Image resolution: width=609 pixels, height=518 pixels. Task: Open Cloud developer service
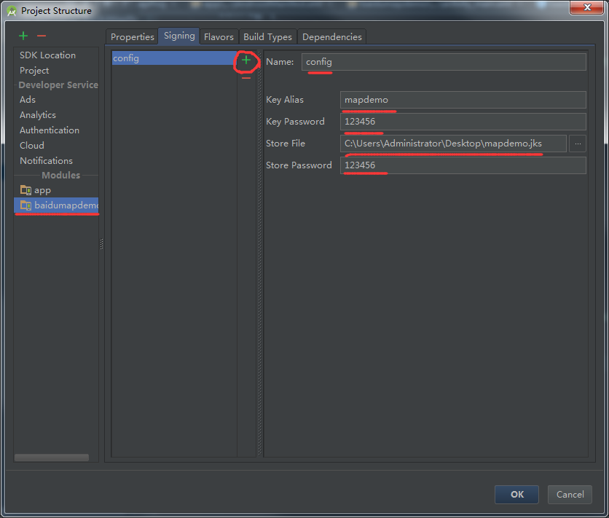pyautogui.click(x=32, y=145)
